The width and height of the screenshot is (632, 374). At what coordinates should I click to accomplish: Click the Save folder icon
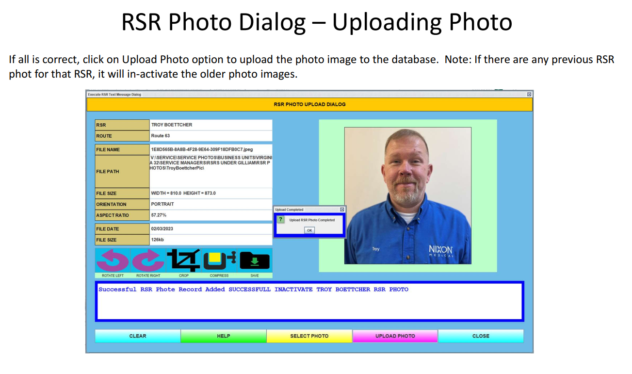[255, 260]
